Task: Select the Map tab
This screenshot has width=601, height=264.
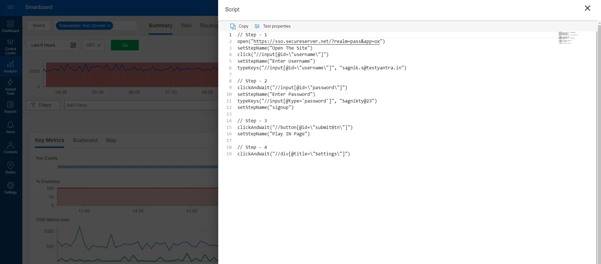Action: tap(111, 140)
